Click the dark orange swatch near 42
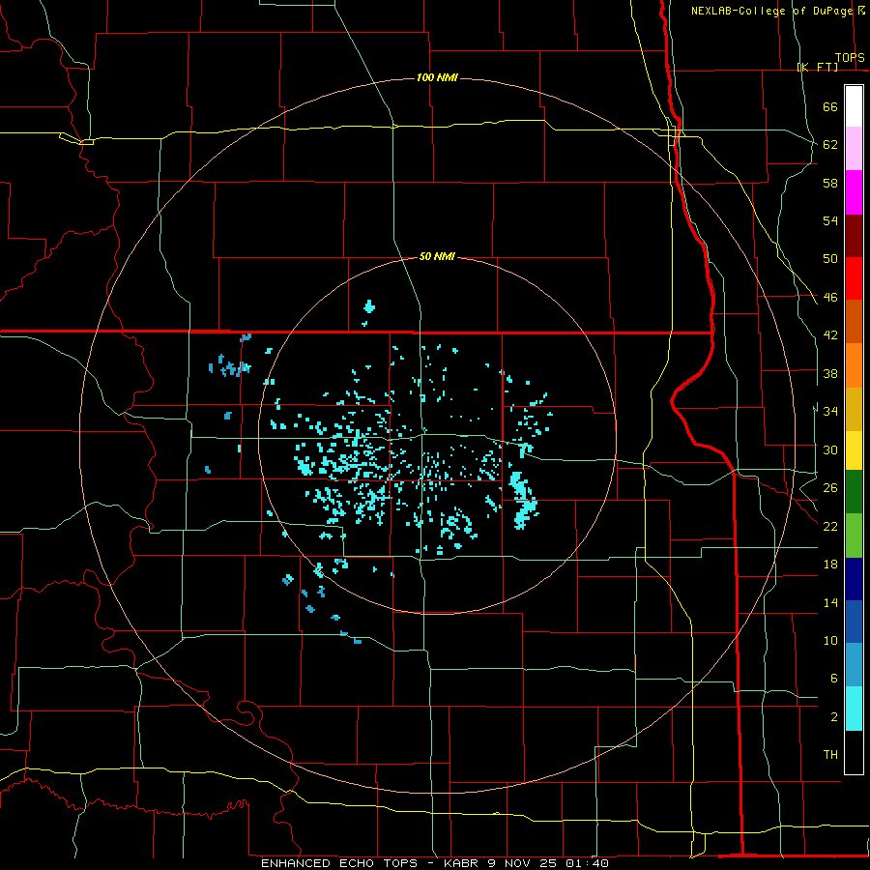This screenshot has width=870, height=870. click(854, 322)
